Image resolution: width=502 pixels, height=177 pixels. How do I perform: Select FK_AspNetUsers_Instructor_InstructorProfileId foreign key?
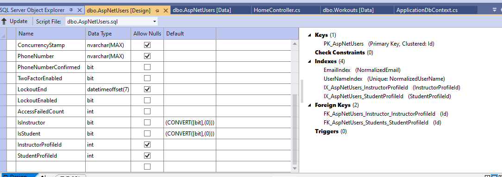point(386,114)
